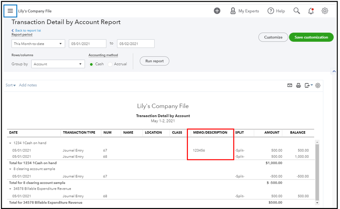Select the Accrual accounting method
The image size is (340, 209).
pos(110,64)
